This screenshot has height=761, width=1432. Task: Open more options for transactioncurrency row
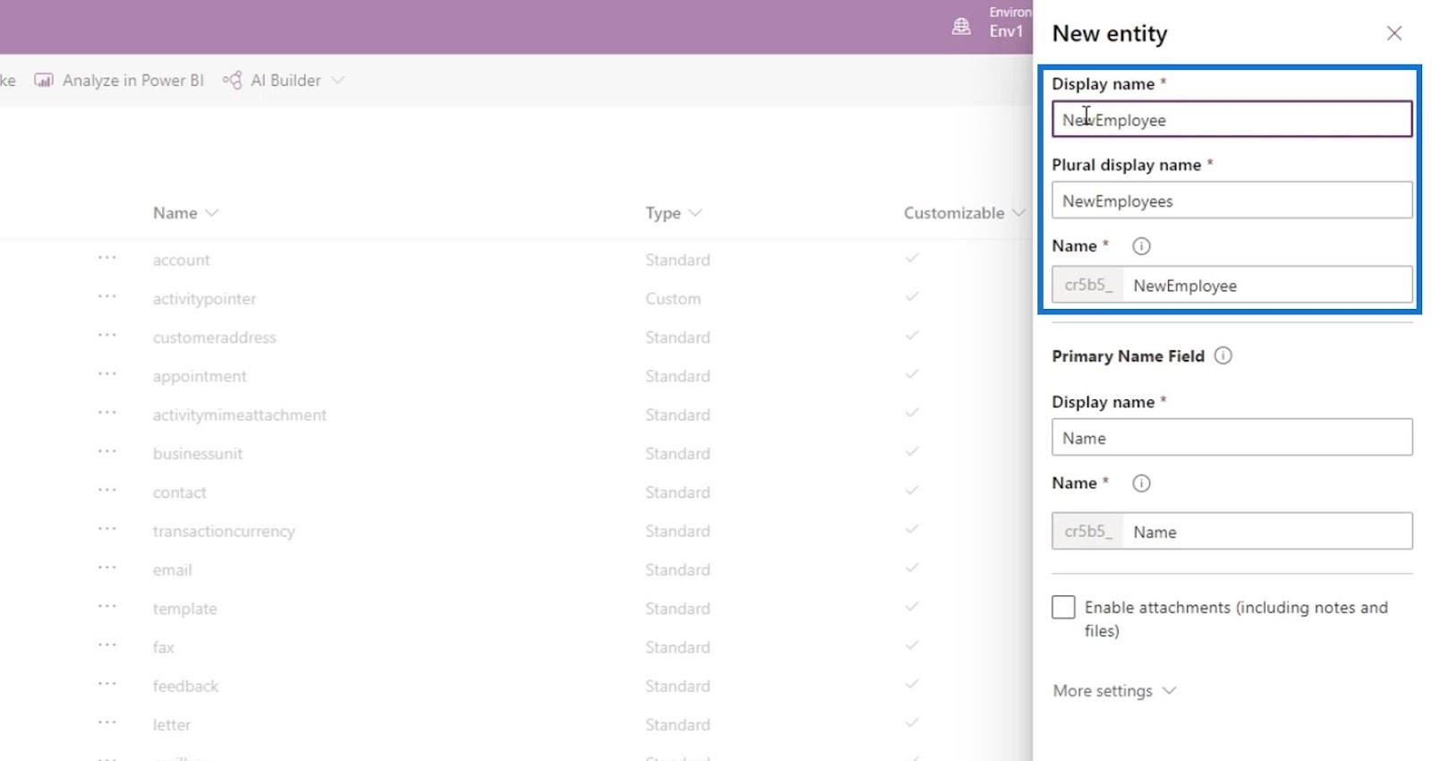[x=107, y=529]
